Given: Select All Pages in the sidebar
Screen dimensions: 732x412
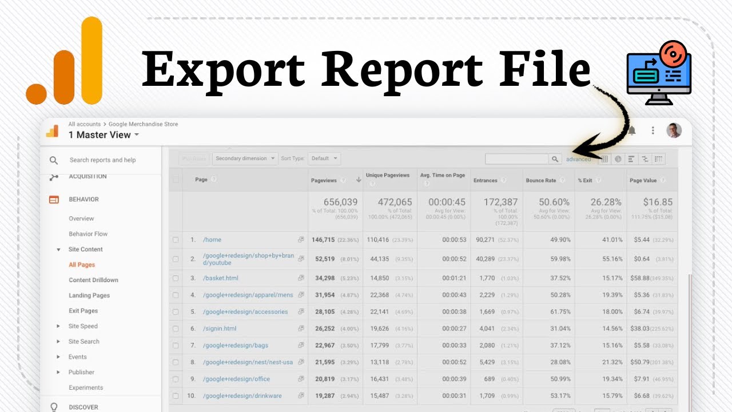Looking at the screenshot, I should pos(82,265).
